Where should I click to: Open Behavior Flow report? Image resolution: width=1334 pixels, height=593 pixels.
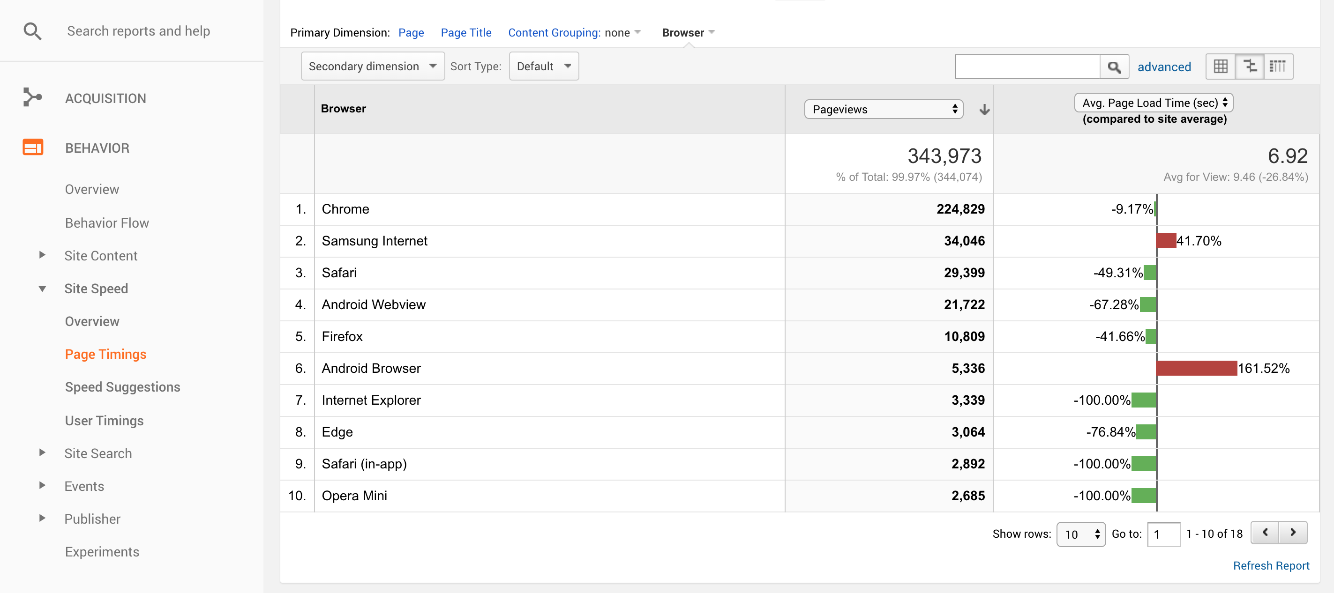(x=107, y=223)
